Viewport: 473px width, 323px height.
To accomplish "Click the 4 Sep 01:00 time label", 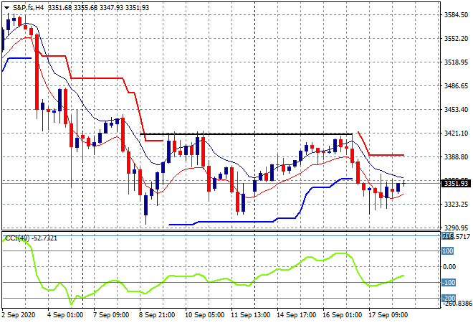I will point(64,315).
